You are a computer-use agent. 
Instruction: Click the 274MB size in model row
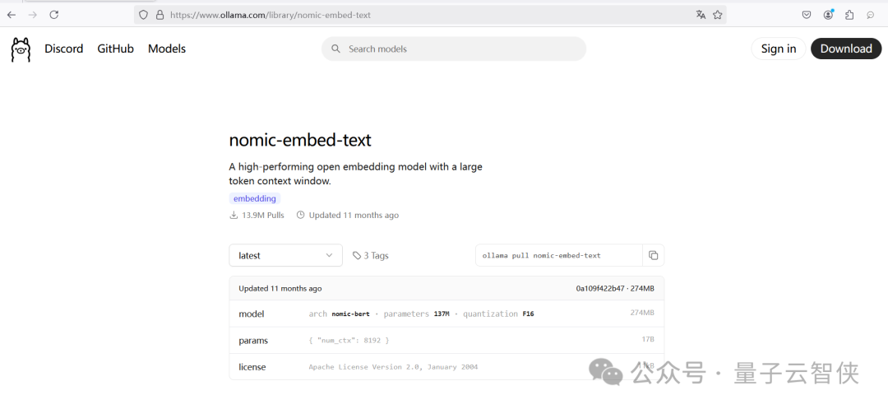642,313
